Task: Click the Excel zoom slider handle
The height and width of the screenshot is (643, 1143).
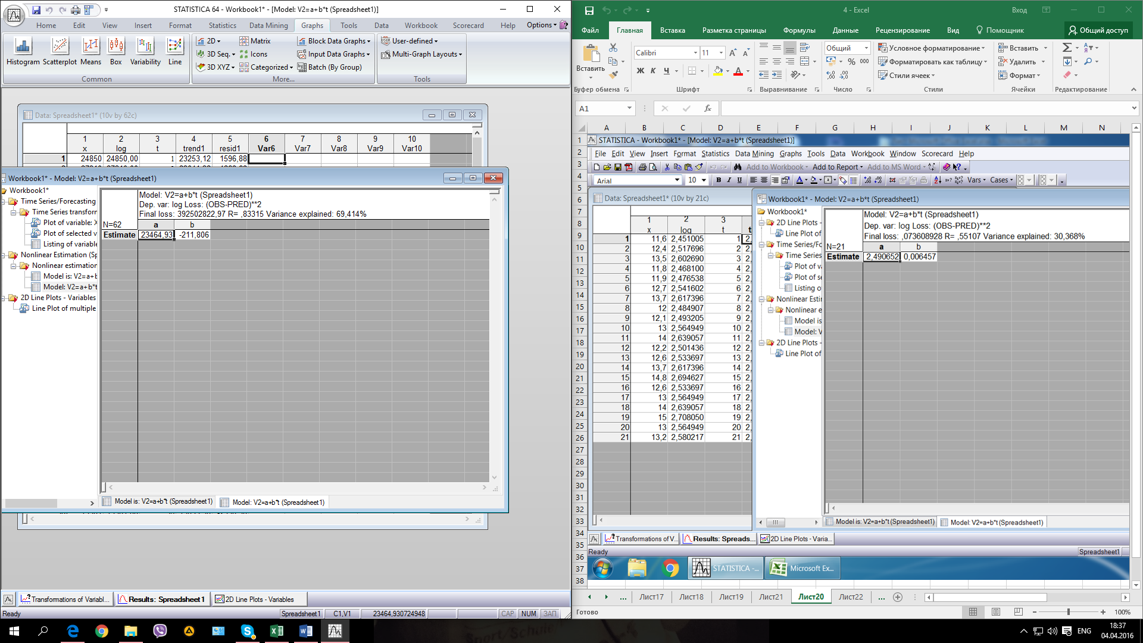Action: (1069, 612)
